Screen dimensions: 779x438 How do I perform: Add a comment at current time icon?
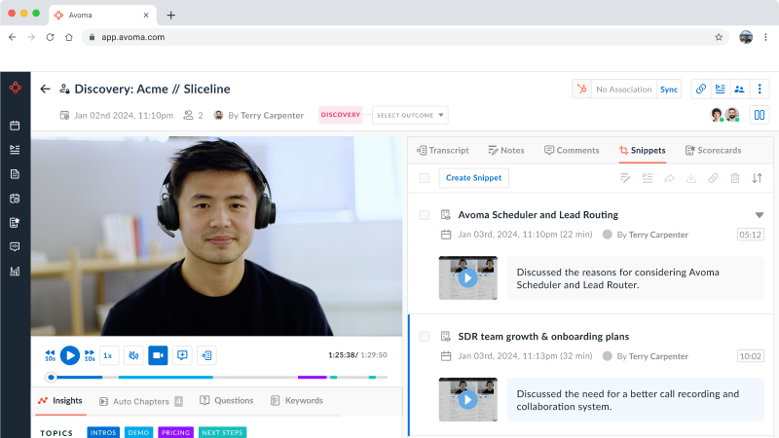click(x=182, y=355)
